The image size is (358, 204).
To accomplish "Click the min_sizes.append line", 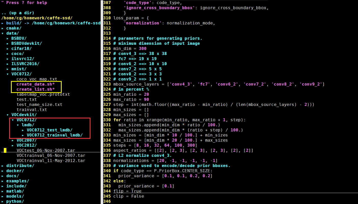I will tap(169, 125).
